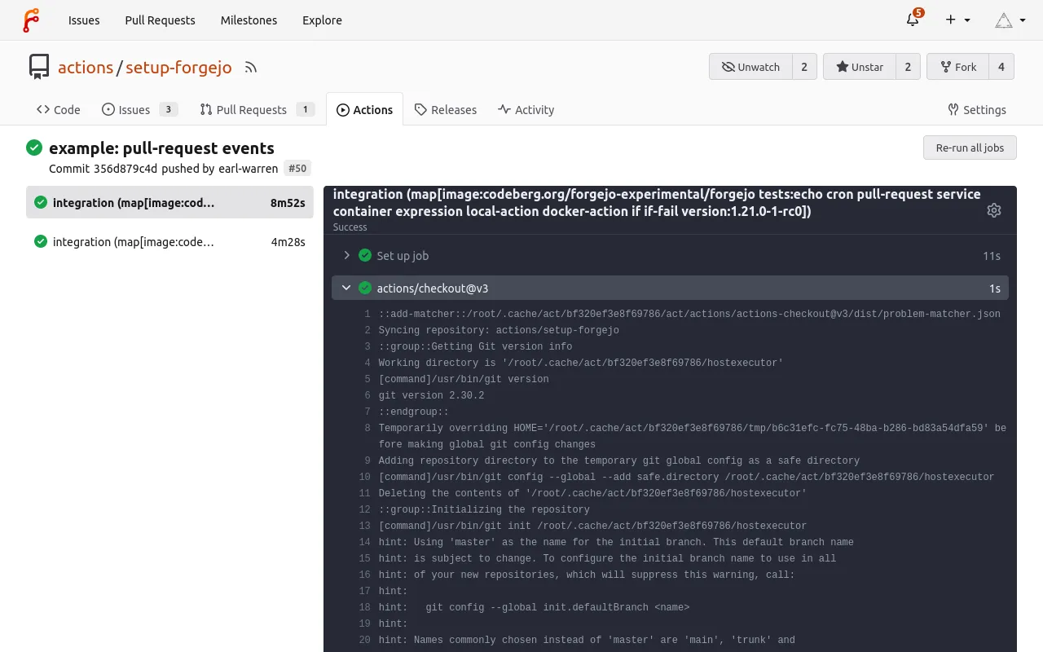1043x652 pixels.
Task: Open commit 356d879c4d link
Action: click(125, 169)
